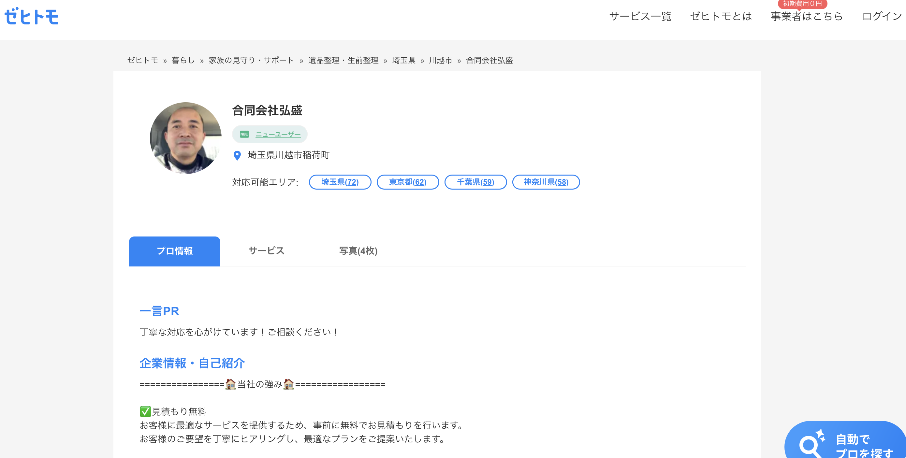The image size is (906, 458).
Task: Click the profile photo
Action: tap(186, 138)
